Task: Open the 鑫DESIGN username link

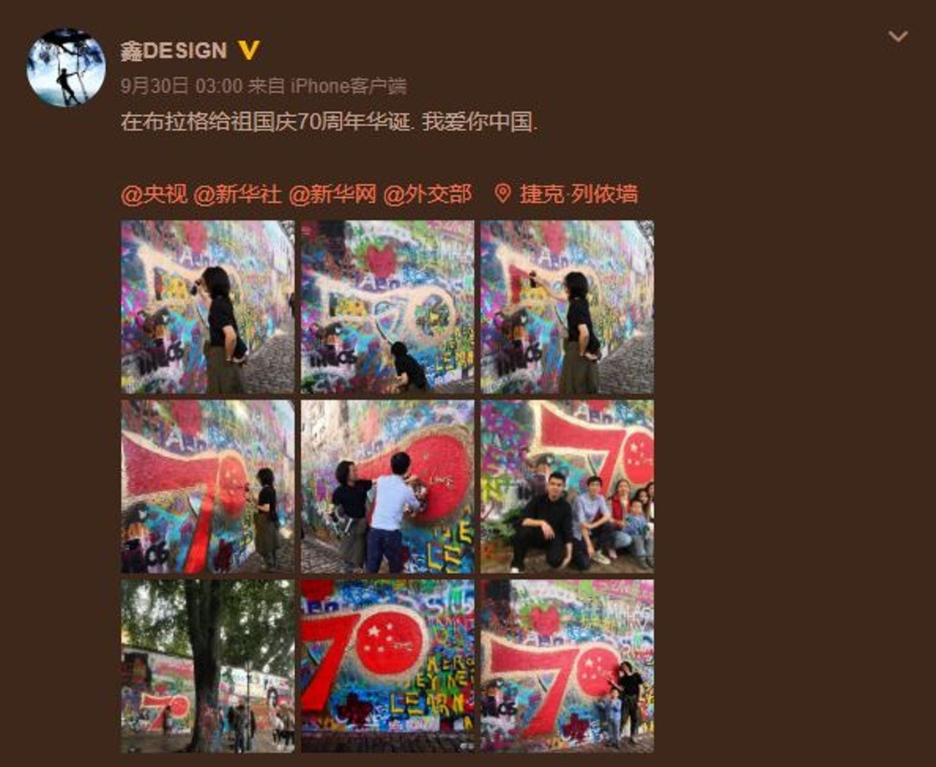Action: pos(174,51)
